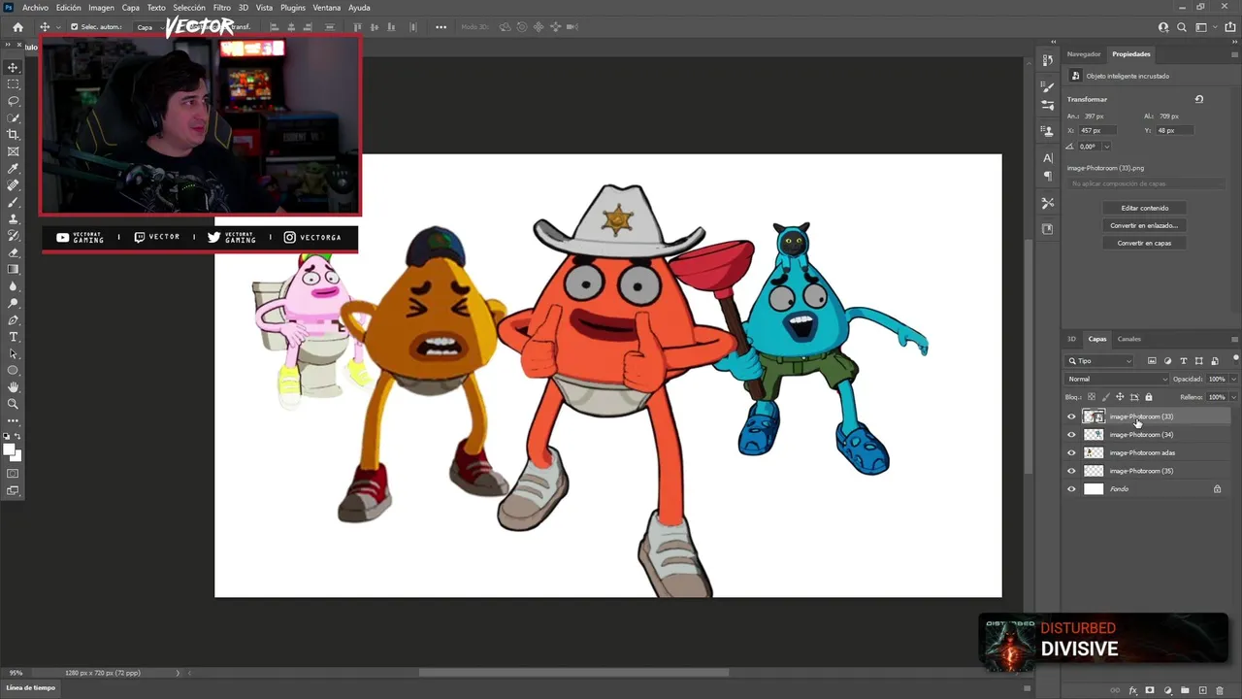
Task: Open Layers panel menu
Action: tap(1234, 339)
